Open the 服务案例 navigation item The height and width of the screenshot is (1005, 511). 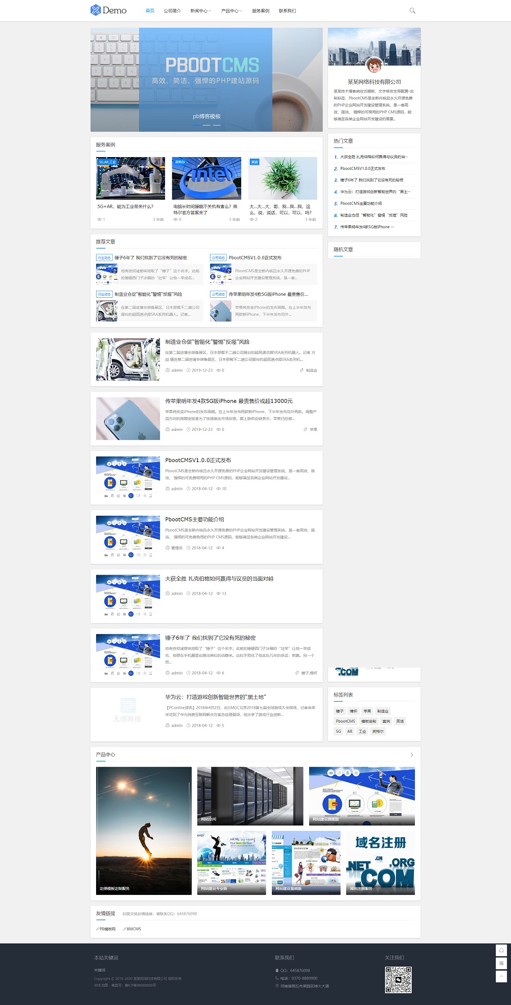[261, 11]
